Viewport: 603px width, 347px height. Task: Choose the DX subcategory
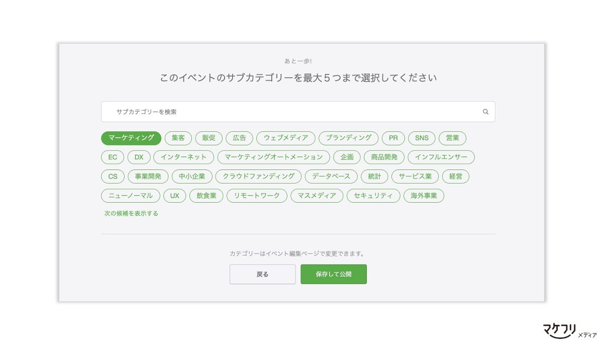pyautogui.click(x=139, y=157)
